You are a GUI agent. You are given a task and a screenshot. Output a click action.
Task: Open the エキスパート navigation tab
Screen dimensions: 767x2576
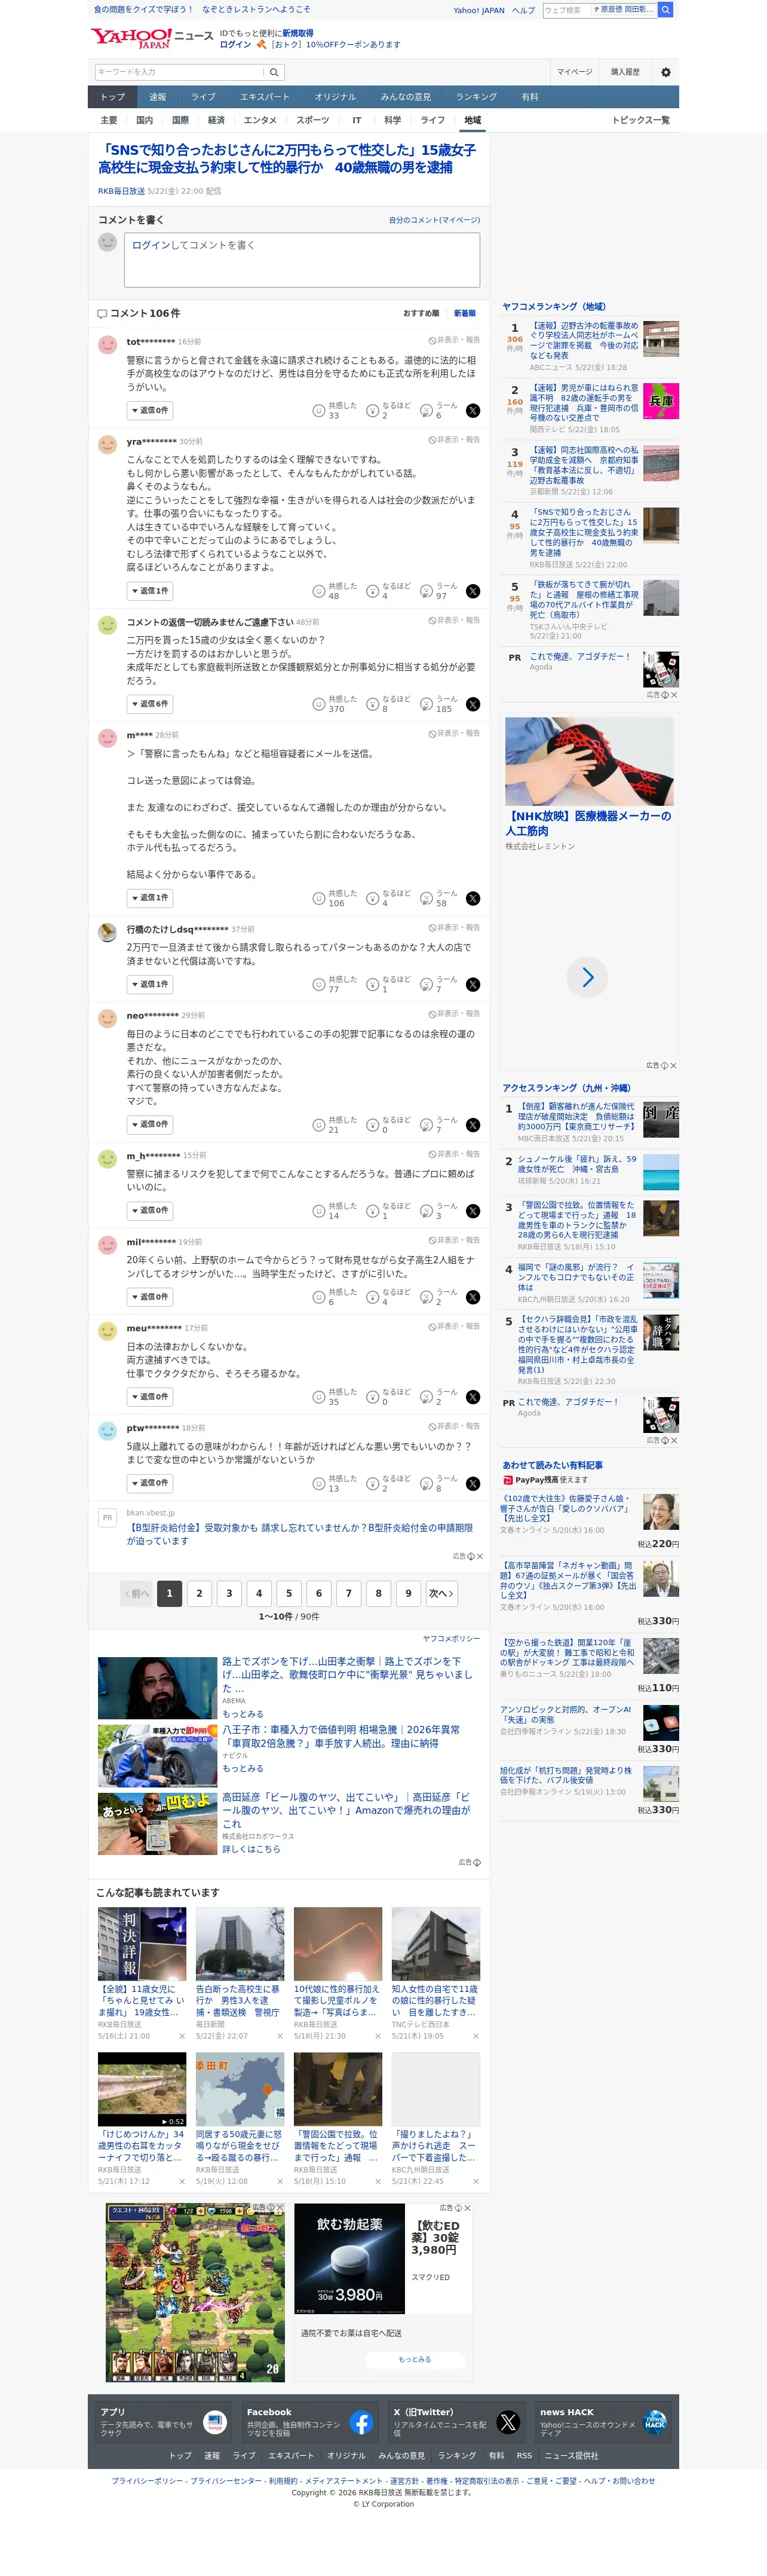click(x=265, y=97)
